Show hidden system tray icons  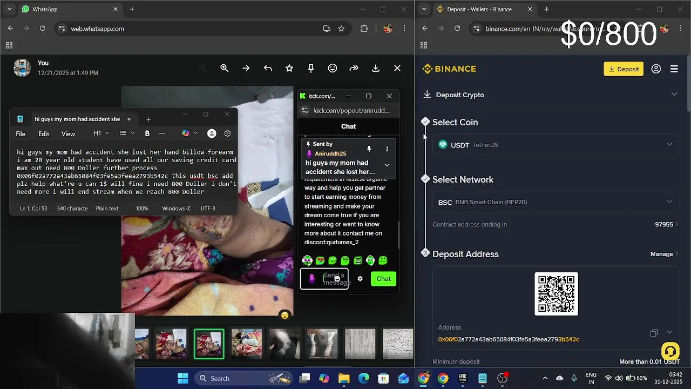pos(545,378)
